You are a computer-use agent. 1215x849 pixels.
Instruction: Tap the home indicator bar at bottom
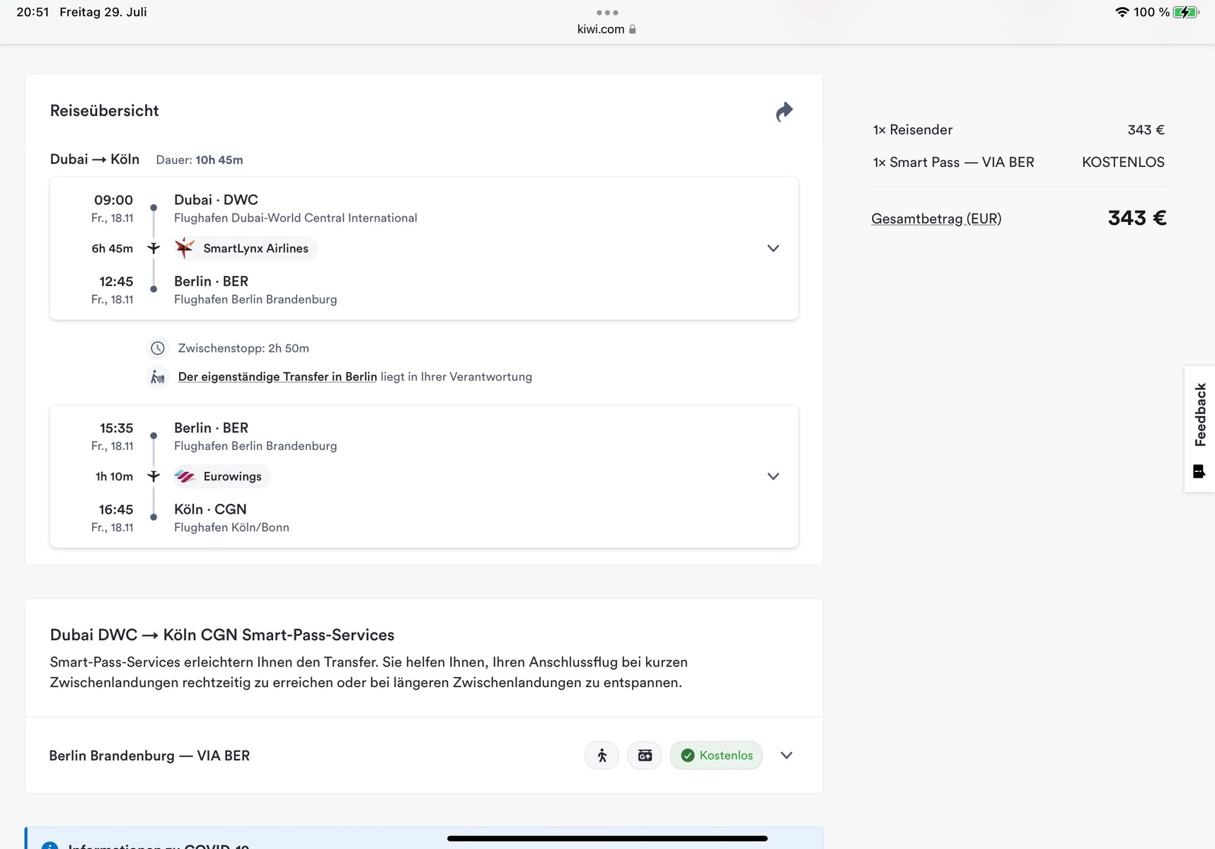607,838
